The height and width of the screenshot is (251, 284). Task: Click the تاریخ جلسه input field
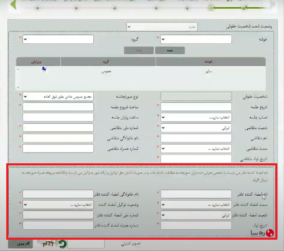tap(196, 107)
